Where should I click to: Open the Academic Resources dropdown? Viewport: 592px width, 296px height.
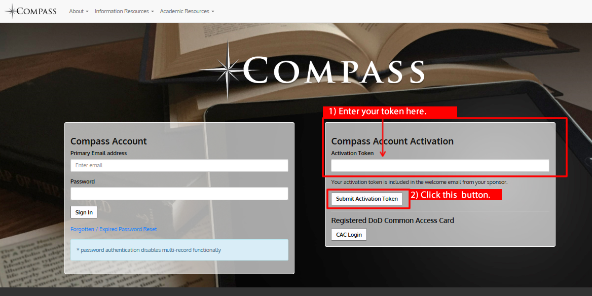[187, 11]
